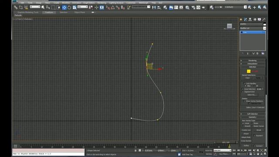Choose the Rectangular Selection Region icon
279x157 pixels.
point(53,7)
